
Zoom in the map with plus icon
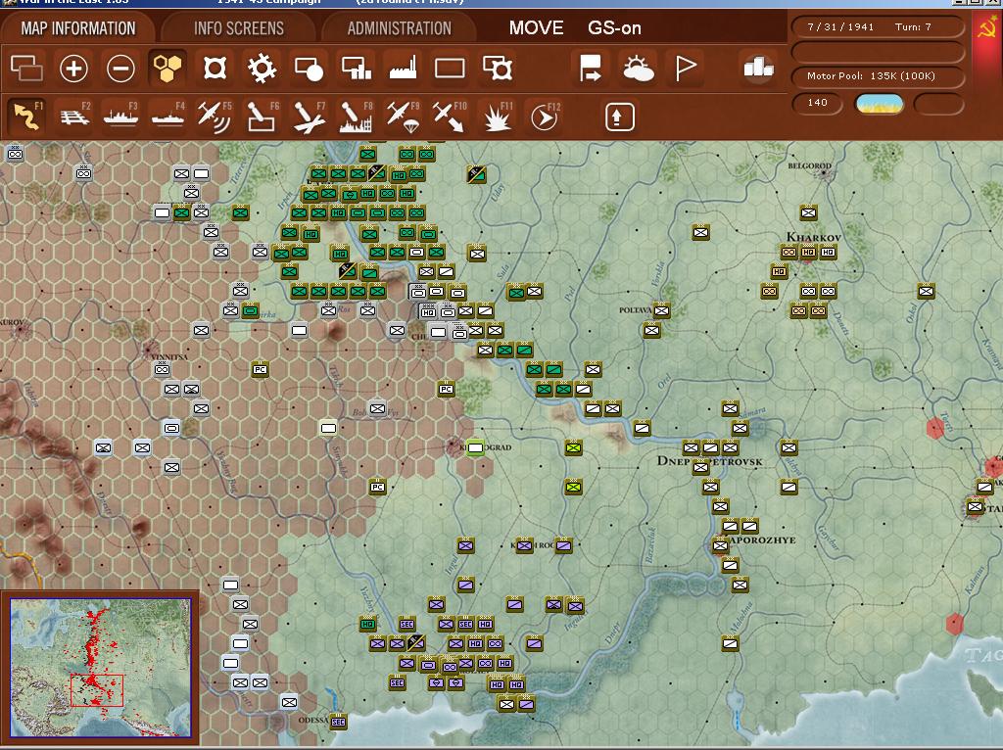(x=73, y=68)
